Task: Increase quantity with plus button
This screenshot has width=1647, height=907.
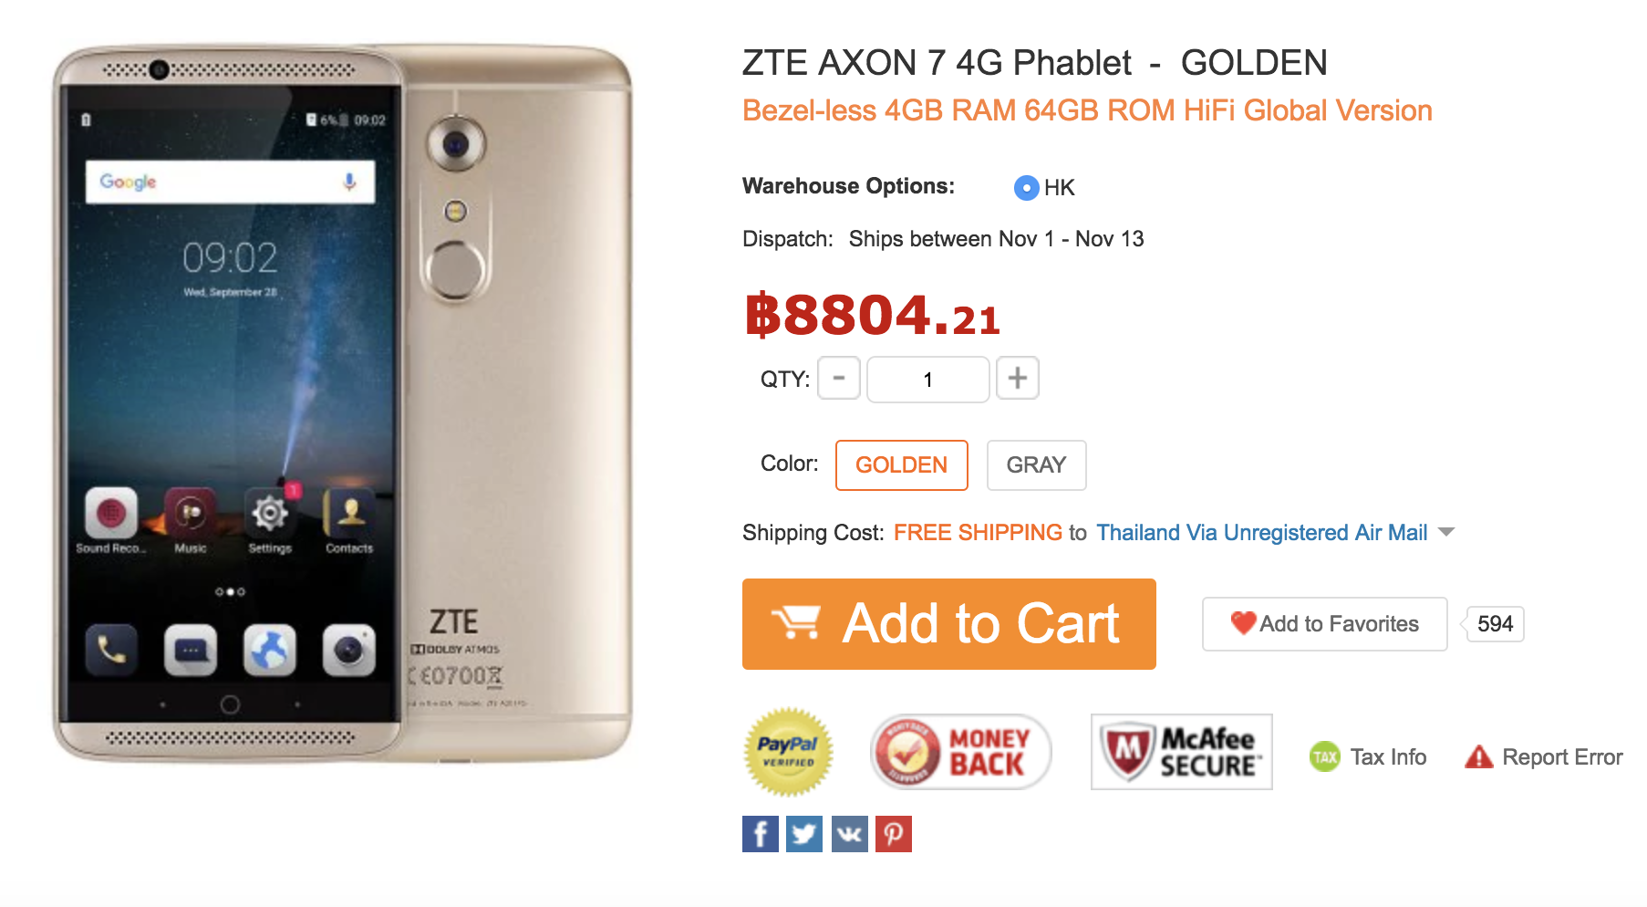Action: click(1018, 379)
